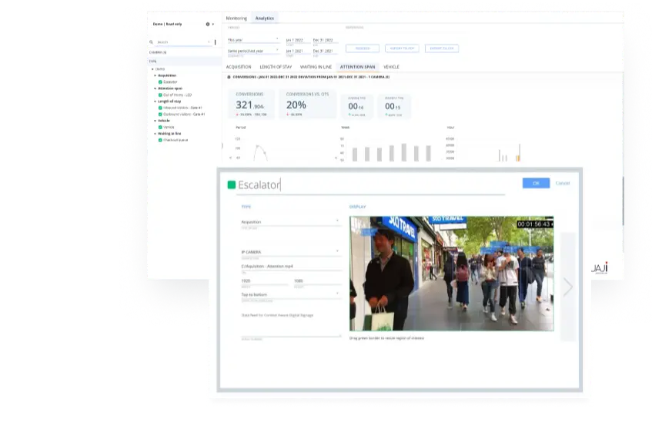
Task: Toggle the Out of Home - LED checkbox
Action: [x=160, y=95]
